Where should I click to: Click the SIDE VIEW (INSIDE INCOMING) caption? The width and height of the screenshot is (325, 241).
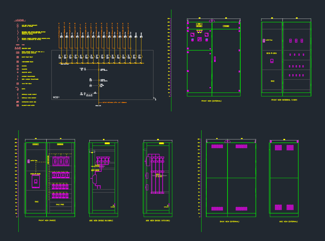tap(101, 221)
